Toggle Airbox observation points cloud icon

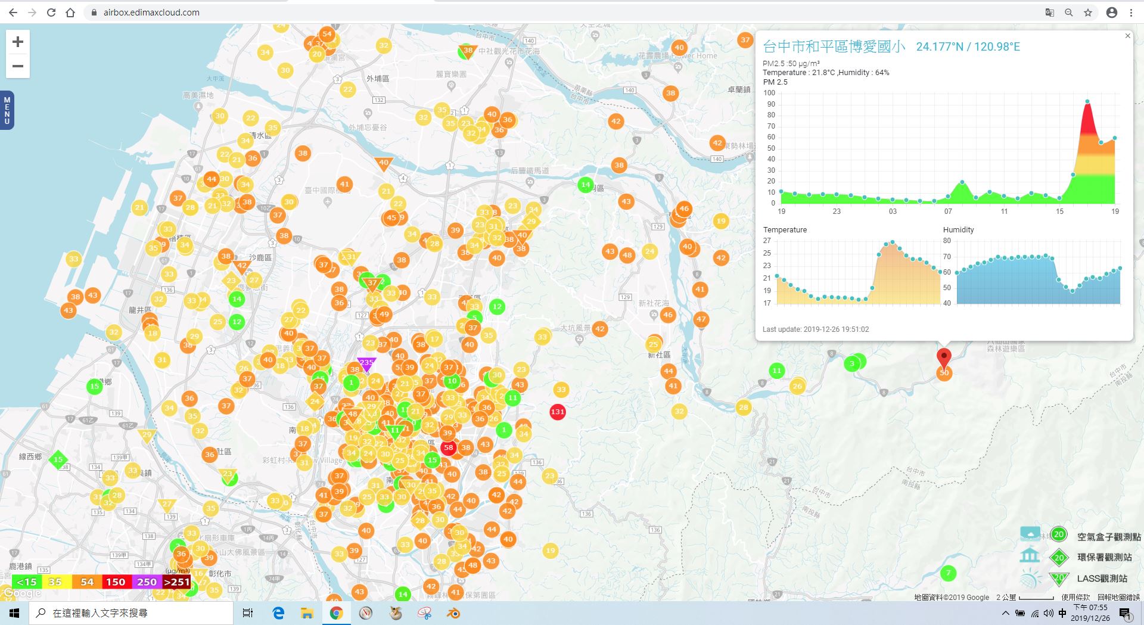point(1030,534)
